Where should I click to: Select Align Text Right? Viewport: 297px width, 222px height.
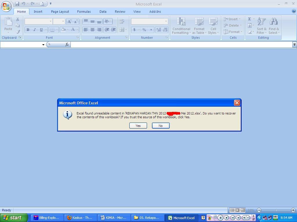pos(99,30)
